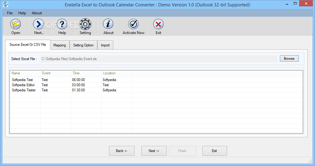Screen dimensions: 315x166
Task: Click the Back <- button
Action: point(122,151)
